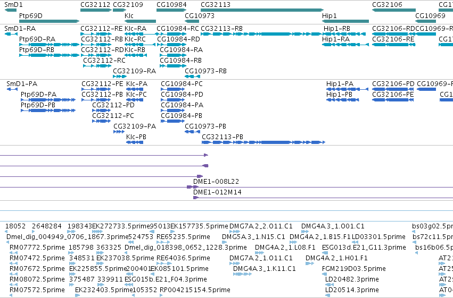Click EST RP004215154.5prime
This screenshot has width=453, height=298.
click(x=195, y=290)
